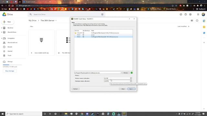Open Keep side panel icon
Screen dimensions: 207x116
[204, 27]
